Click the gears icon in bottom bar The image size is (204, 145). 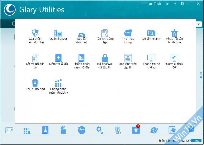(100, 130)
